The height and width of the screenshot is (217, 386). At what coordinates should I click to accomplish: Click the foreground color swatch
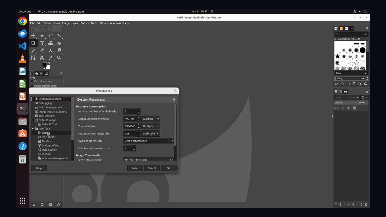[x=44, y=64]
